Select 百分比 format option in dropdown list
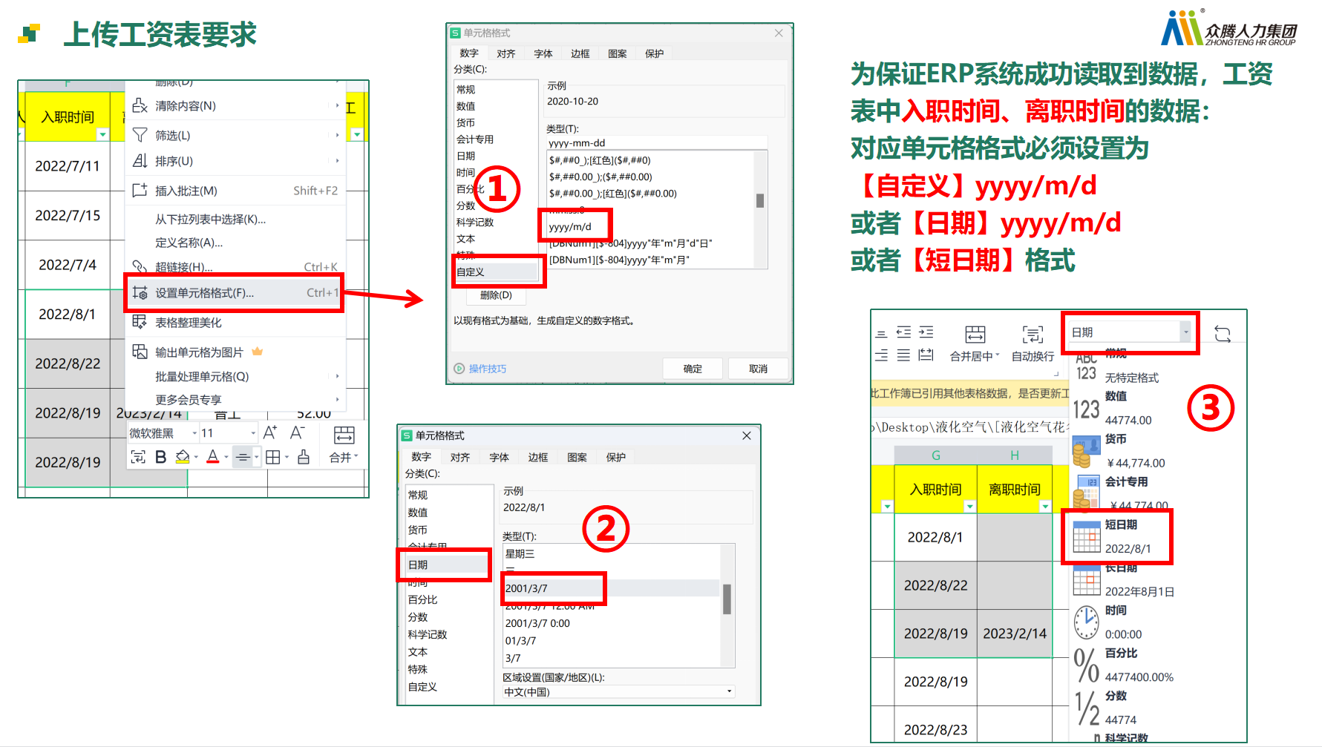 (x=1122, y=665)
